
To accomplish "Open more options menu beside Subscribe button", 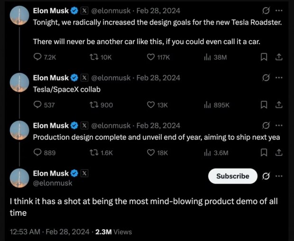I will pyautogui.click(x=279, y=176).
